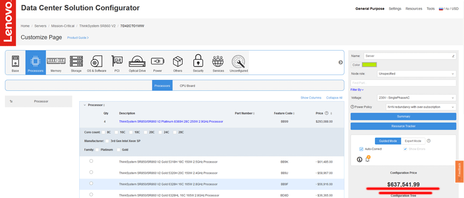Expand the Filter By option

357,89
